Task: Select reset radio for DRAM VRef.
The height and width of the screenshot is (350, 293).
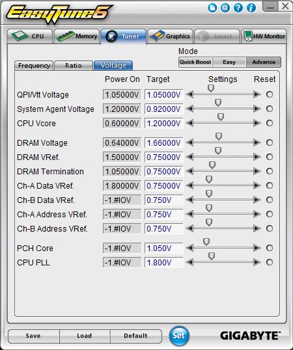Action: pyautogui.click(x=270, y=157)
